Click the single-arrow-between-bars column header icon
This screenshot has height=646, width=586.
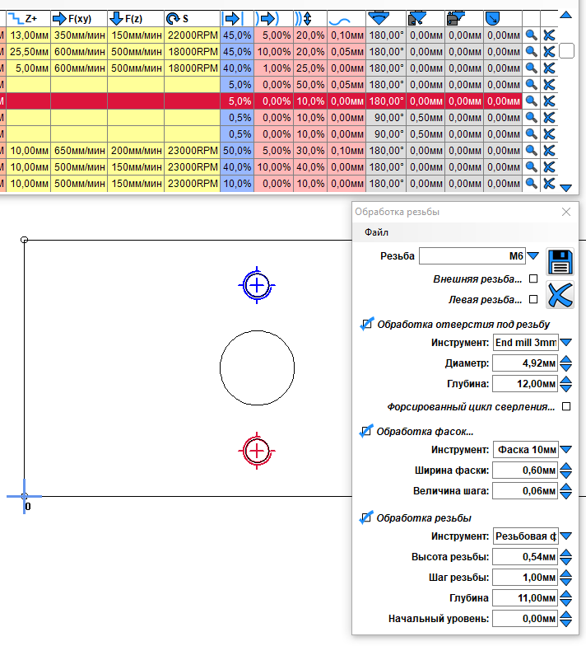233,18
